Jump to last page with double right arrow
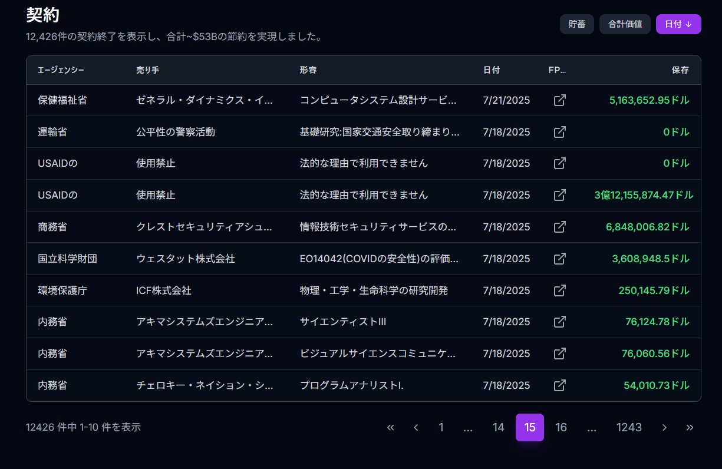 click(x=690, y=428)
